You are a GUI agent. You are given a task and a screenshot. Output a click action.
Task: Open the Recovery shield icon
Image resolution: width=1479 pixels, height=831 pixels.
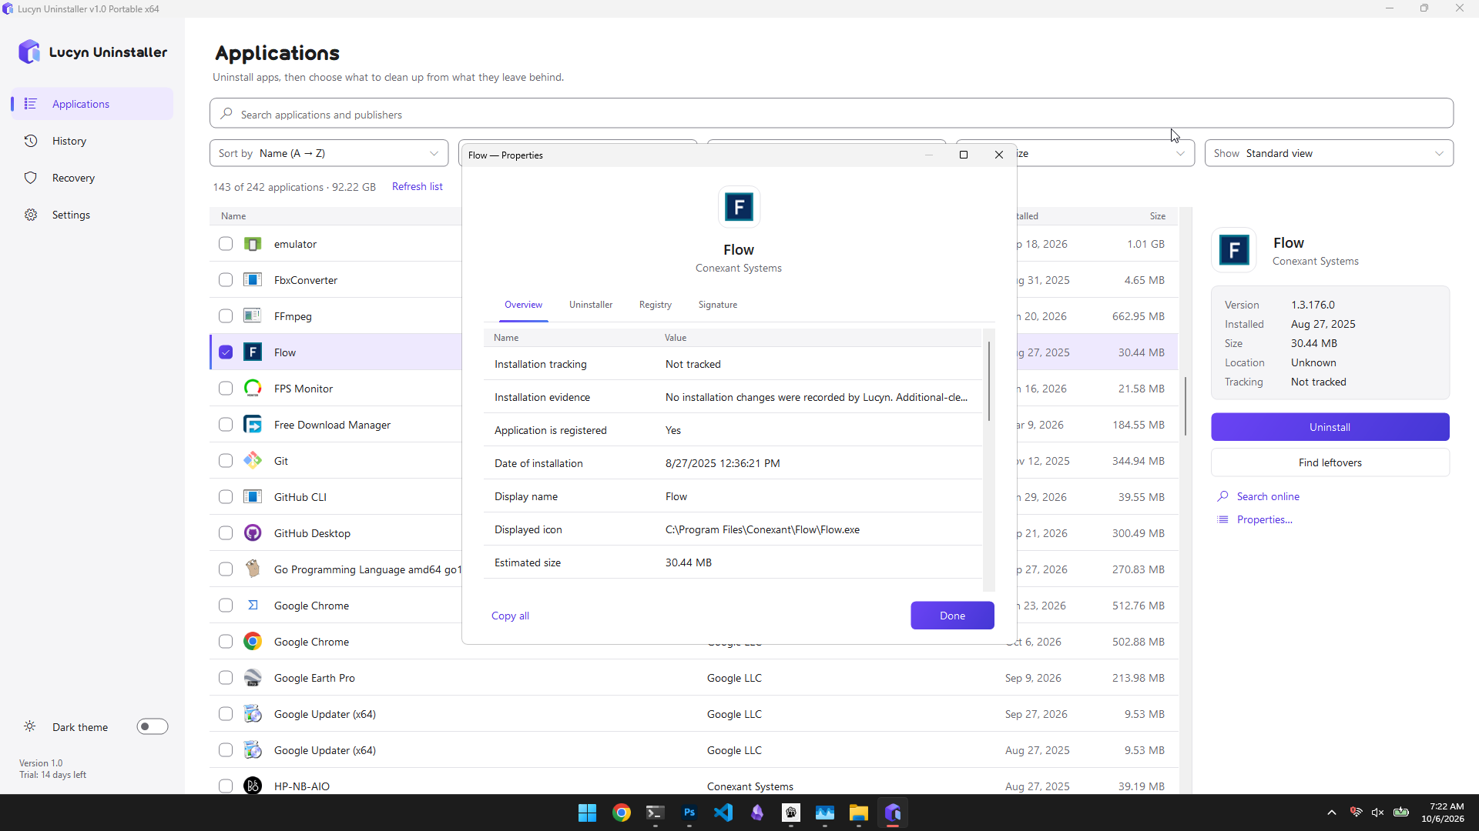point(31,178)
